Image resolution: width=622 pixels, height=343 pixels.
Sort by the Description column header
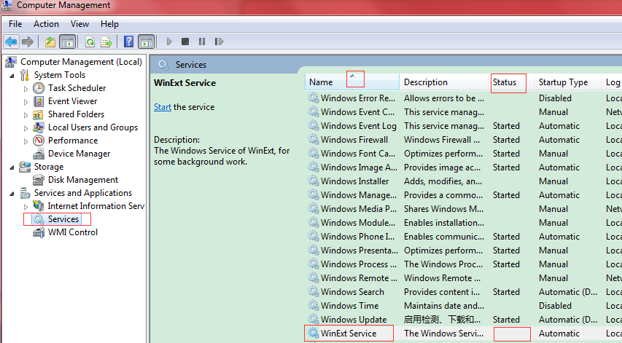coord(444,82)
